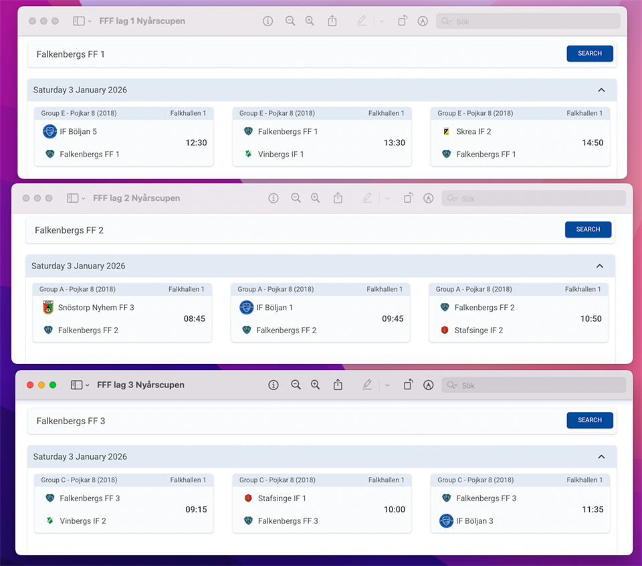642x566 pixels.
Task: Open the Stafsinge IF 1 10:00 match card
Action: click(x=322, y=509)
